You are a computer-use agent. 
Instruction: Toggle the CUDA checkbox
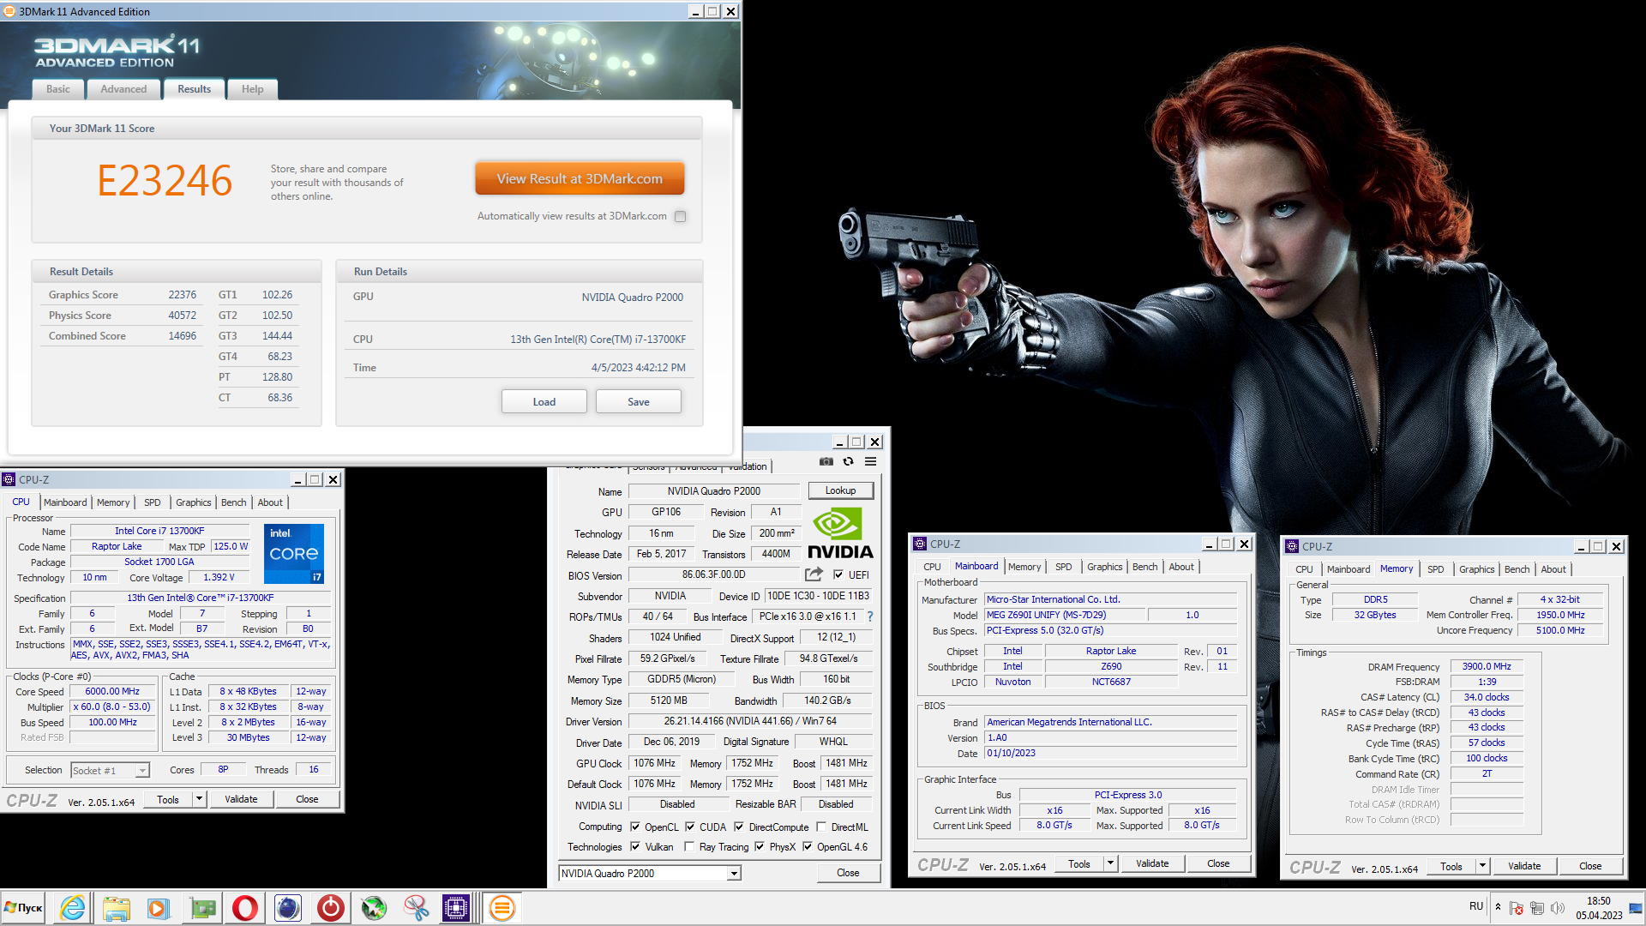click(690, 827)
